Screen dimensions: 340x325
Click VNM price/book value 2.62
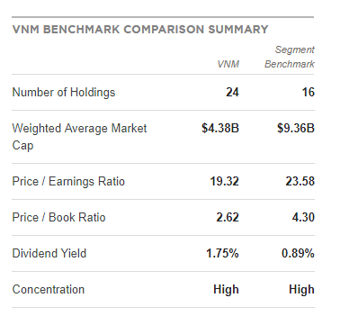(x=228, y=217)
